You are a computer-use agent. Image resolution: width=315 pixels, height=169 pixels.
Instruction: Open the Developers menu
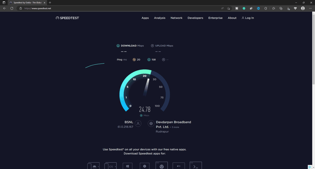[x=195, y=18]
